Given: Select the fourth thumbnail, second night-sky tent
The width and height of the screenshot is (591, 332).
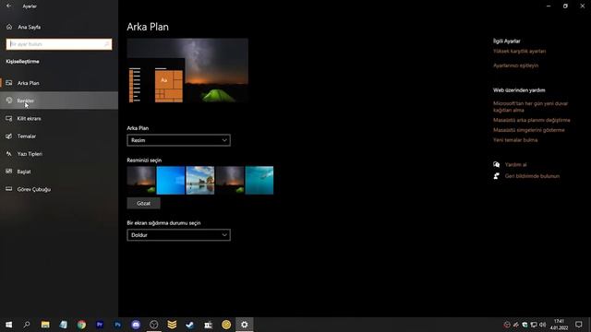Looking at the screenshot, I should coord(230,181).
